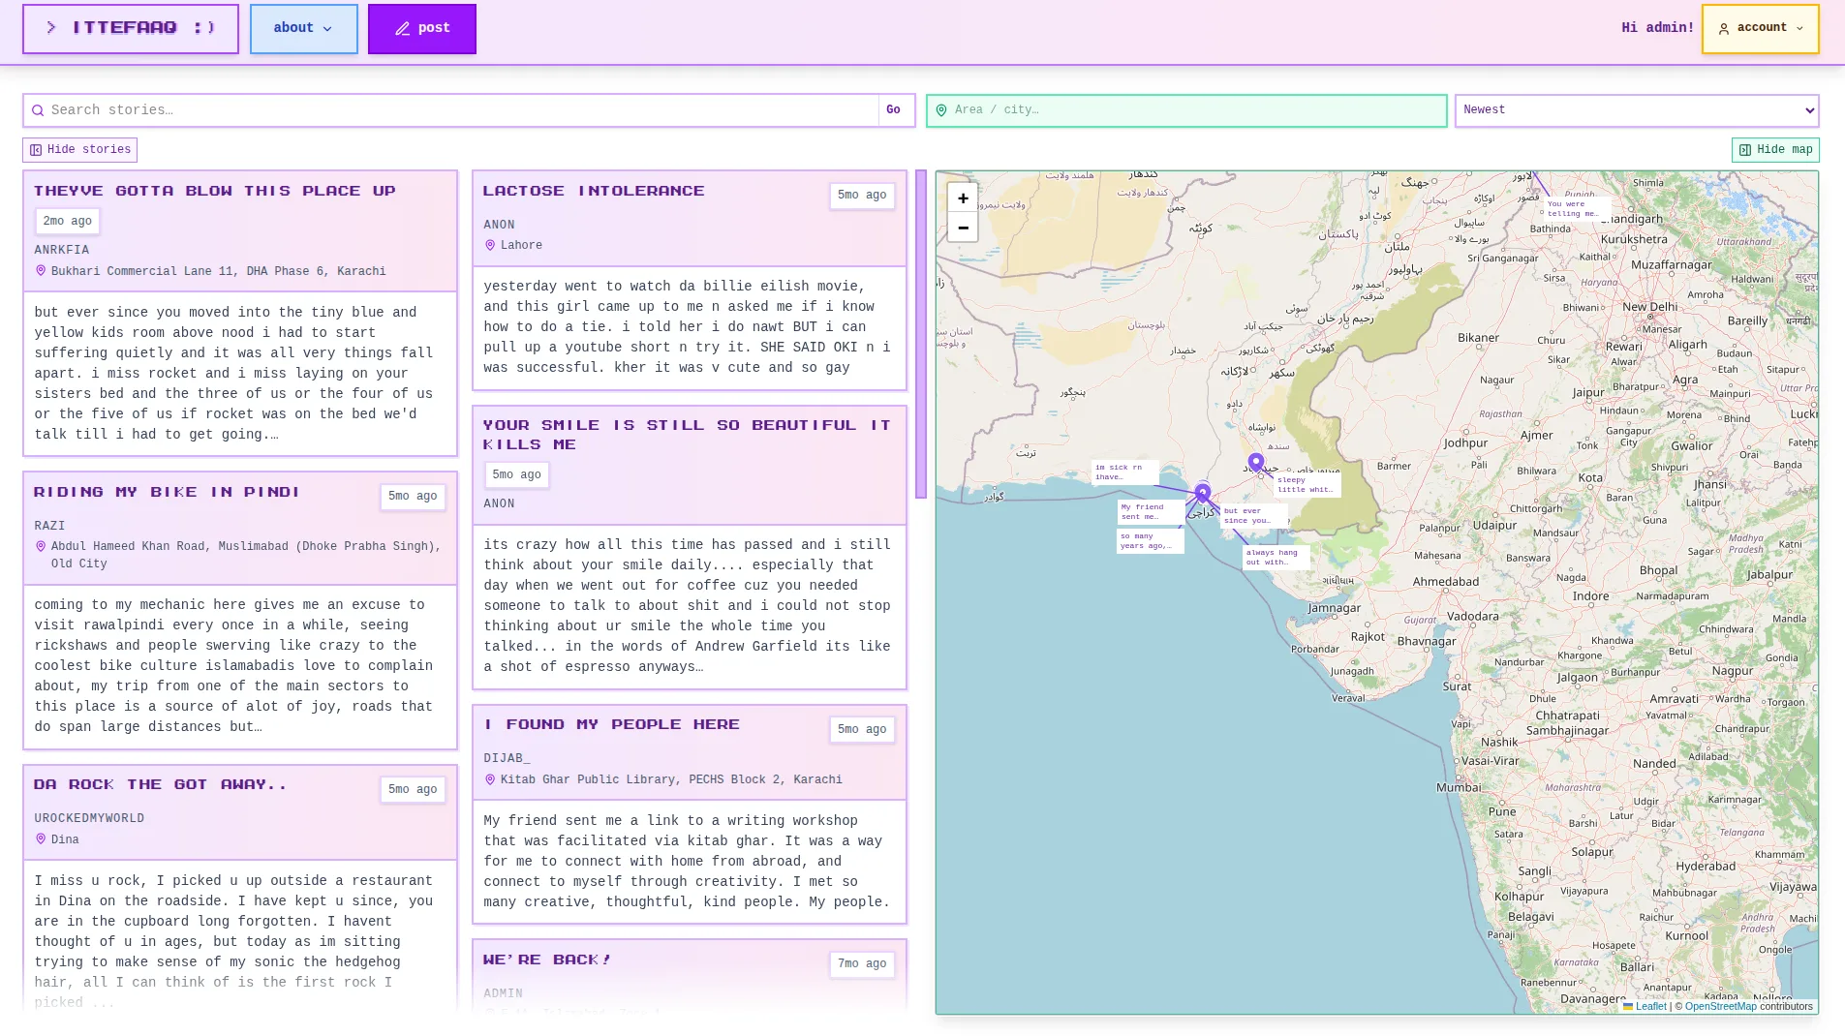Image resolution: width=1845 pixels, height=1036 pixels.
Task: Click the chevron icon in ITTEFAAQ logo
Action: coord(51,28)
